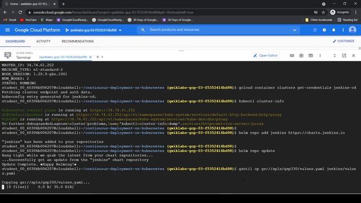Image resolution: width=361 pixels, height=203 pixels.
Task: Open the Other bookmarks folder
Action: pyautogui.click(x=319, y=20)
